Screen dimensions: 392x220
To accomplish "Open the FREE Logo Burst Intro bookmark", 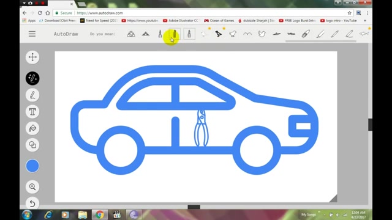I will click(298, 20).
